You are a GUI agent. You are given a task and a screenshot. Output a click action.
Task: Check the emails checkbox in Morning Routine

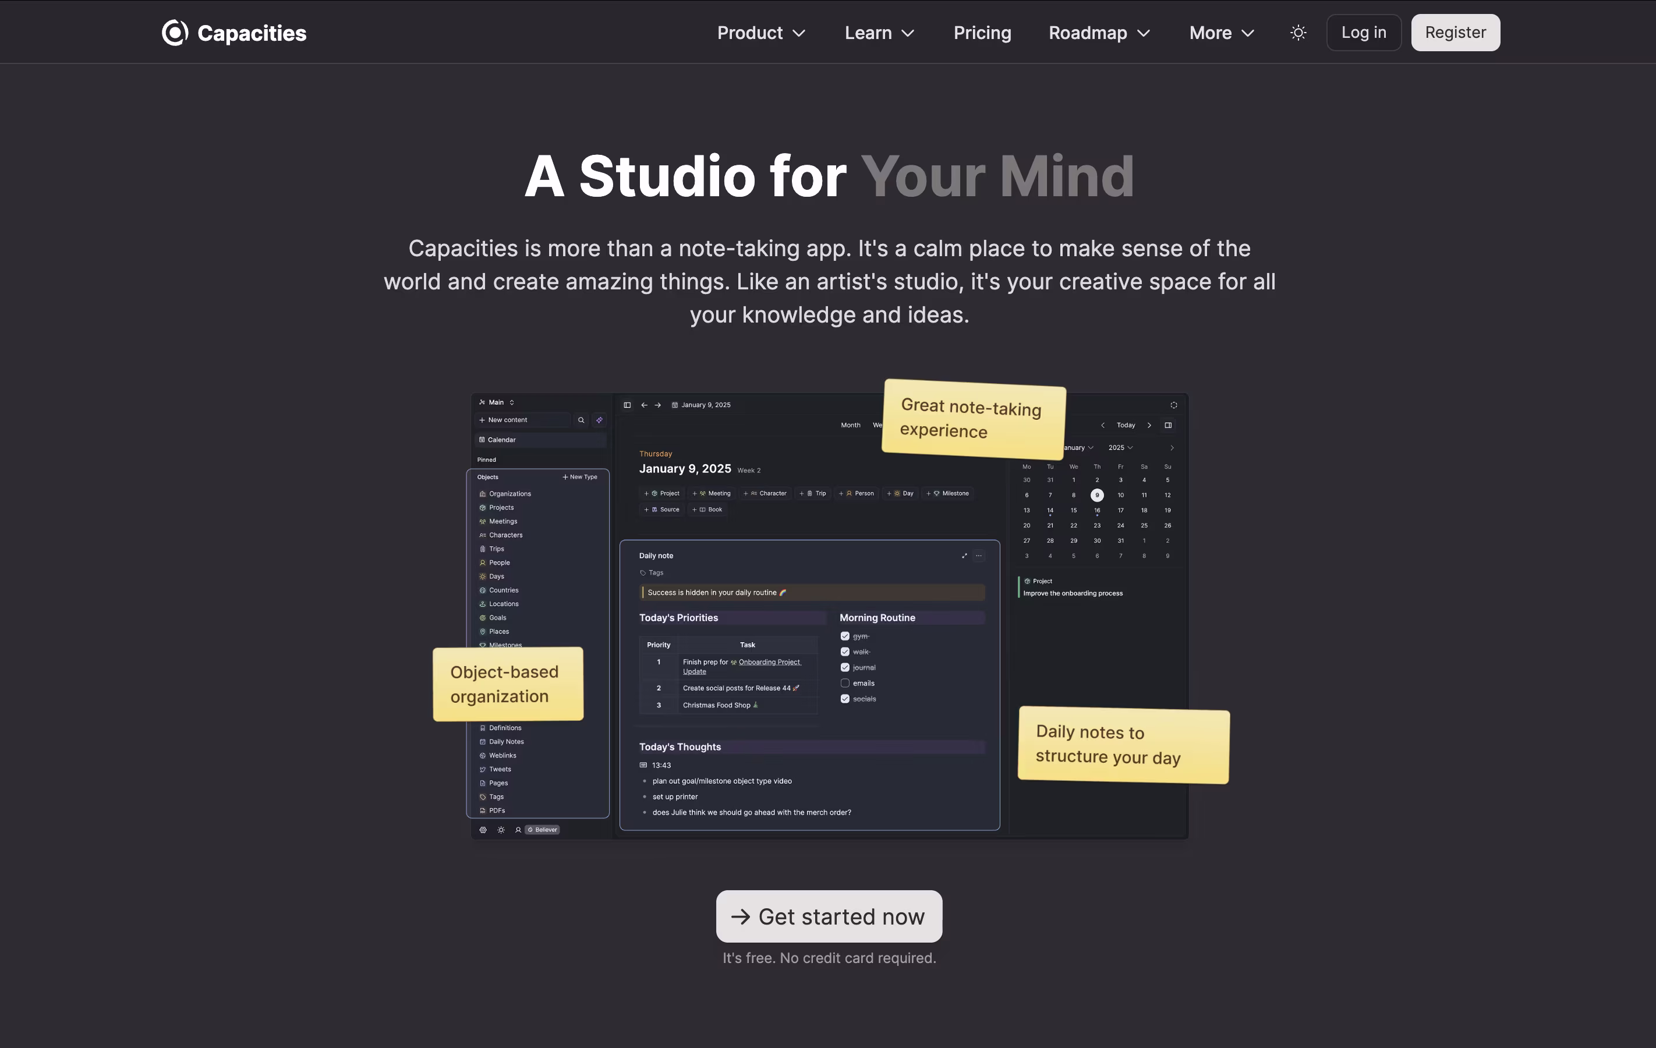[845, 684]
